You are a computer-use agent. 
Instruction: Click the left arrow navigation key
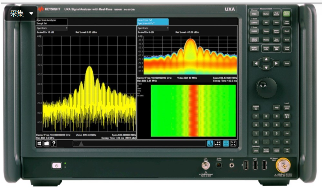(x=256, y=63)
